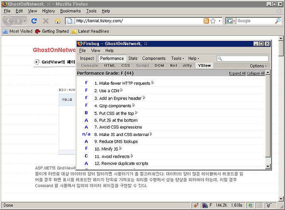Open the Most Visited bookmarks folder
This screenshot has width=285, height=210.
(x=18, y=31)
